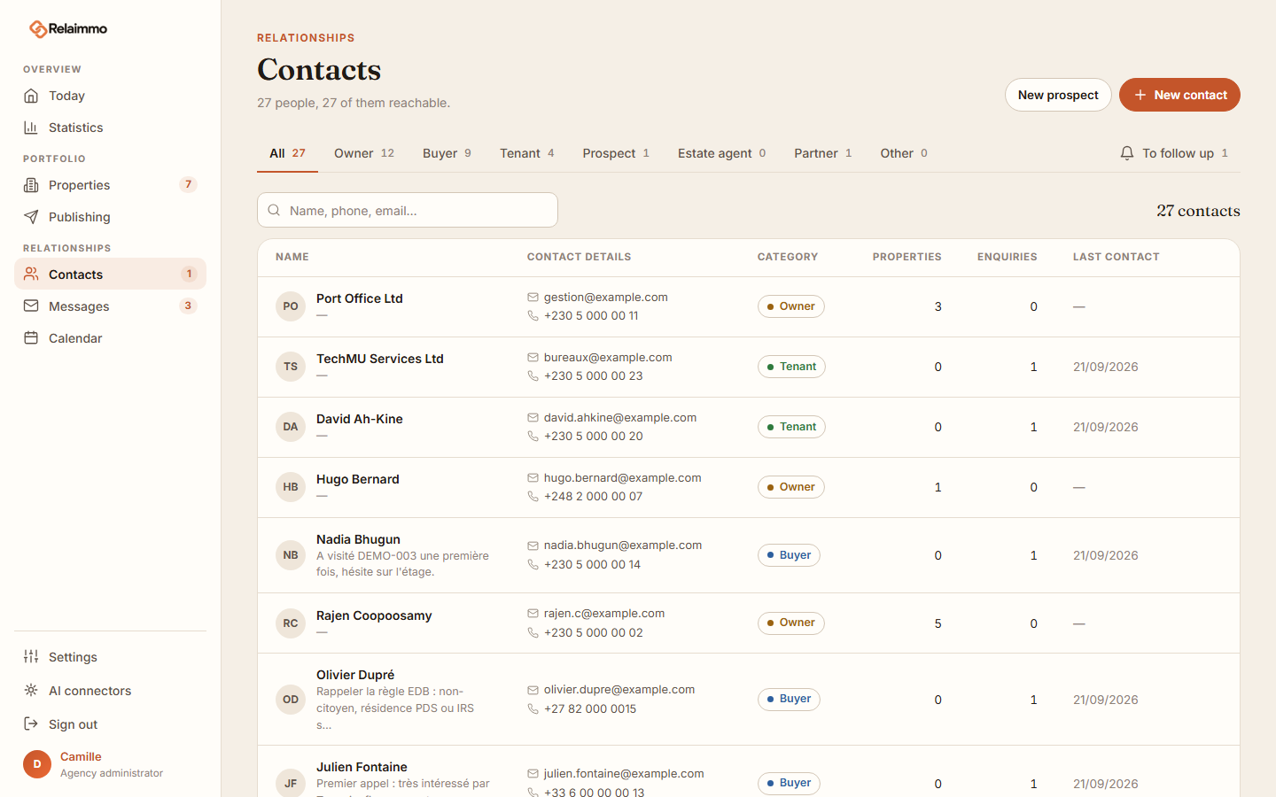Open the Julien Fontaine contact

[362, 767]
